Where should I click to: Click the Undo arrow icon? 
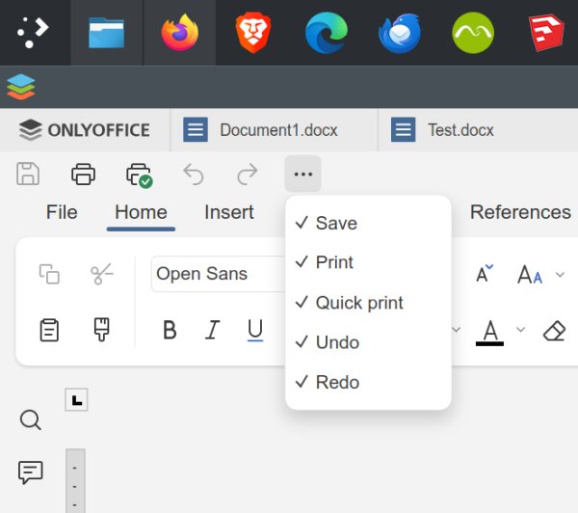(x=194, y=174)
